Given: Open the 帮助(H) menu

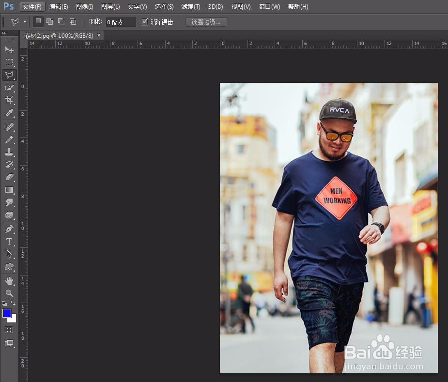Looking at the screenshot, I should click(298, 7).
